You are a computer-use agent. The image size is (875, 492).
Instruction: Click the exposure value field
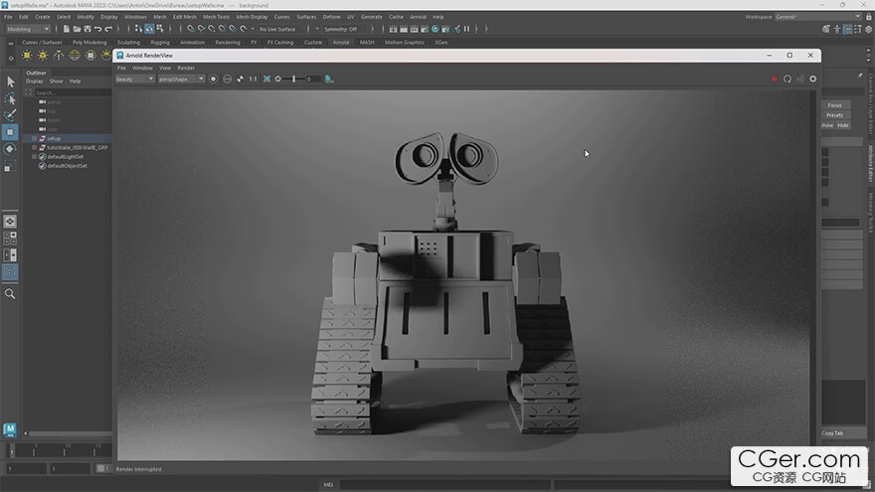[313, 80]
